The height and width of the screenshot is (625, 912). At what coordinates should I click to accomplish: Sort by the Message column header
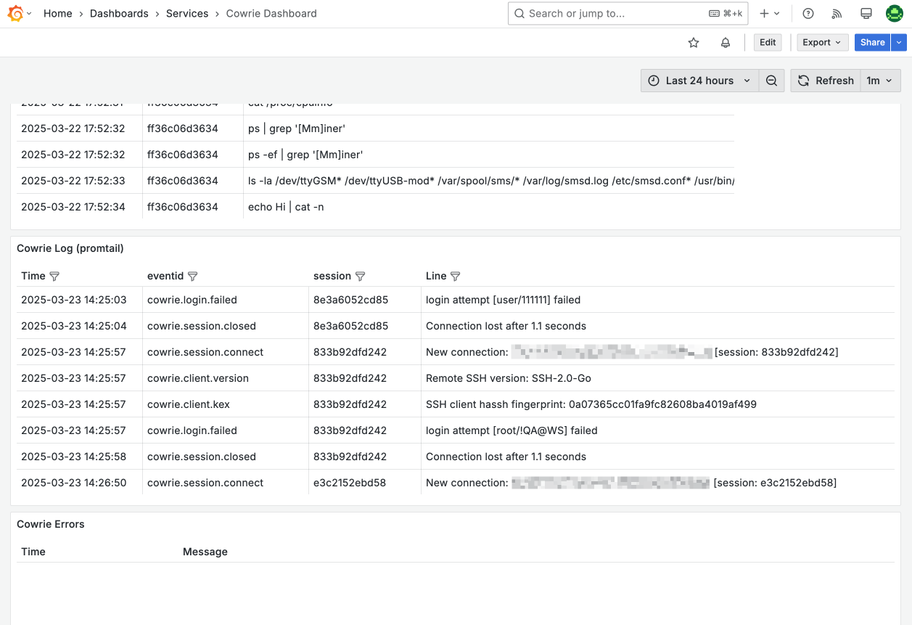tap(205, 552)
